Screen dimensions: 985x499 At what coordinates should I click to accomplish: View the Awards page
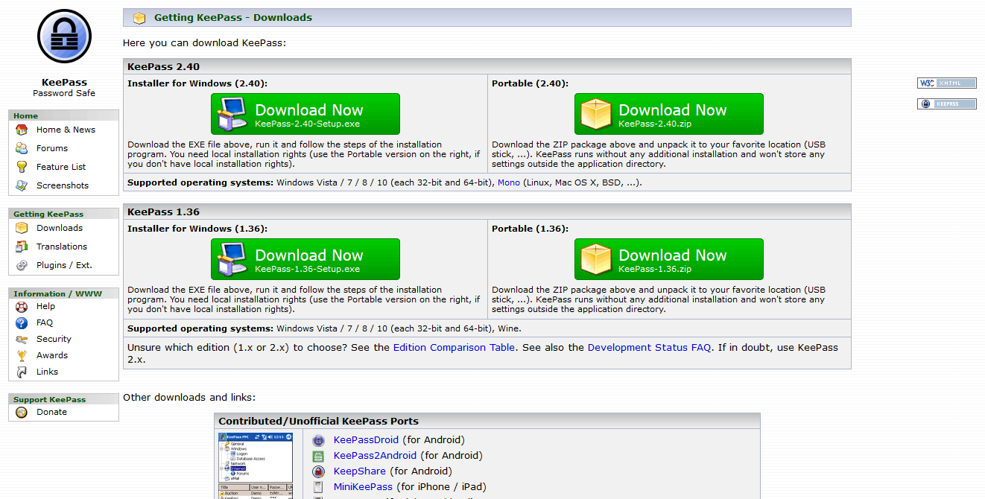click(x=52, y=355)
